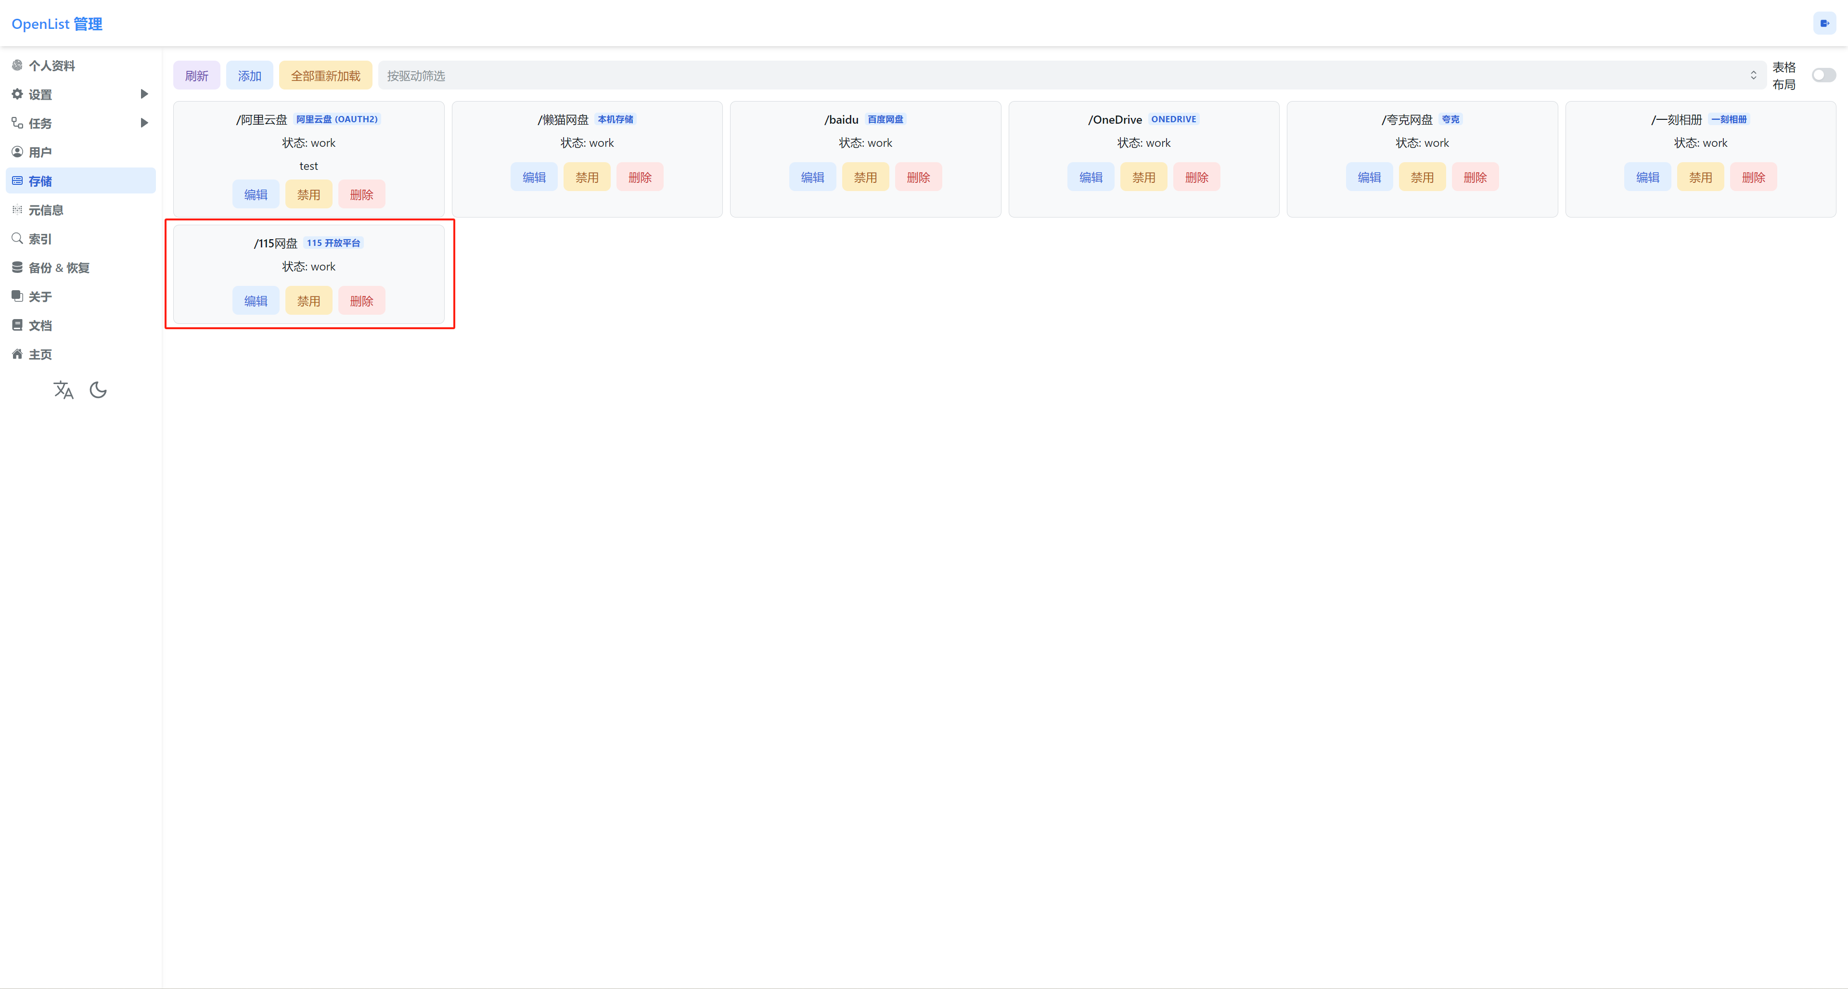Screen dimensions: 1848x989
Task: Click the 阿里云盘 (OAUTH2) driver tag
Action: point(336,119)
